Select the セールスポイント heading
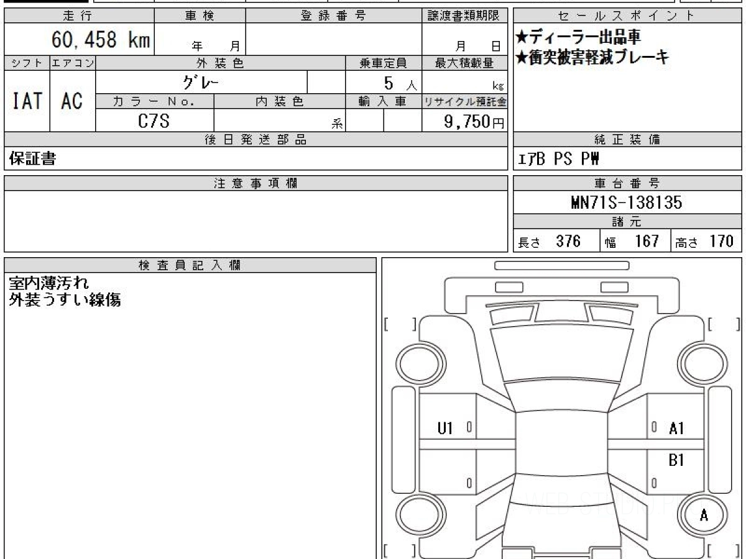This screenshot has height=559, width=746. coord(627,16)
